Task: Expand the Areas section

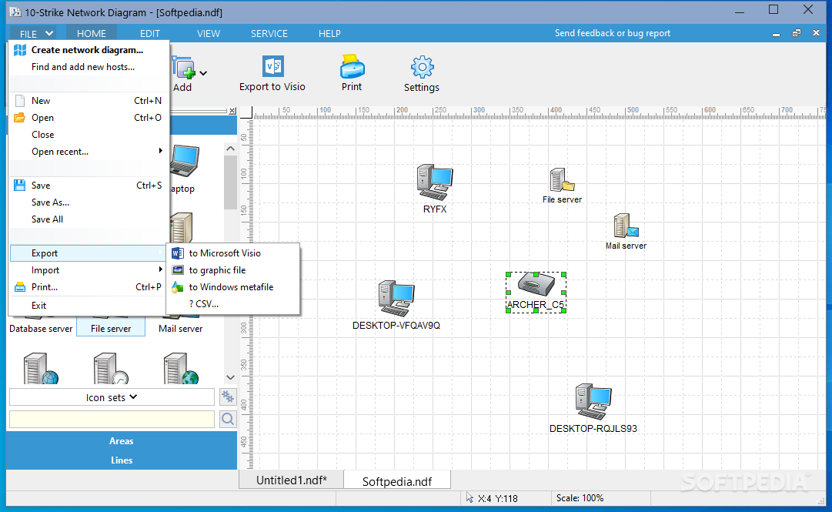Action: (x=122, y=441)
